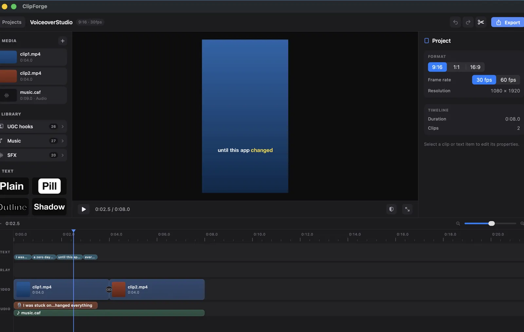Click the timeline Duration value 0:08.0
The width and height of the screenshot is (524, 332).
click(513, 119)
